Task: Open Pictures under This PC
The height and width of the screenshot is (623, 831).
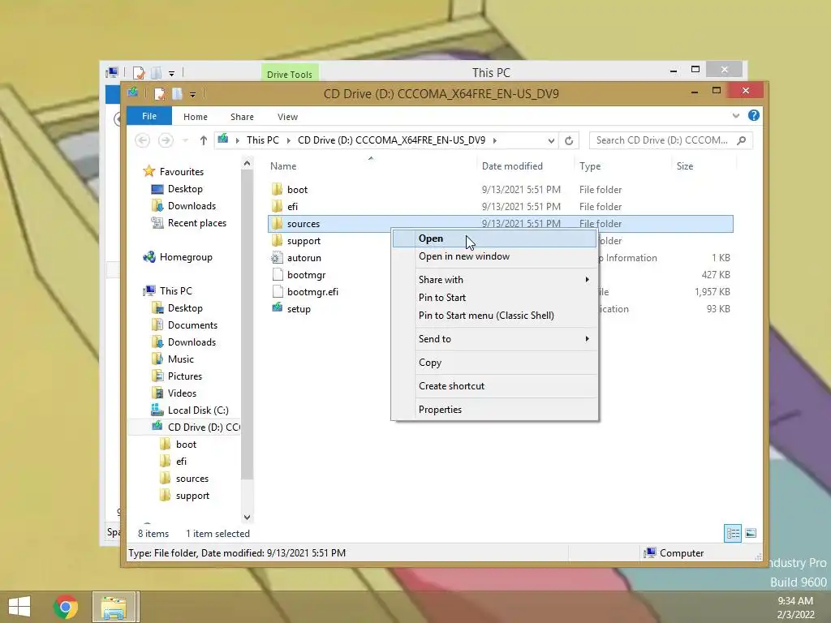Action: tap(184, 376)
